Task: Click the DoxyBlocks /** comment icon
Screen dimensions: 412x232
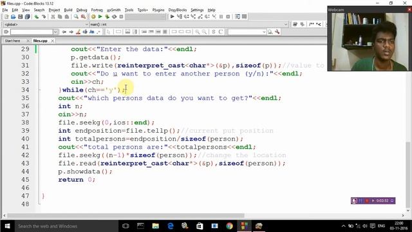Action: point(312,24)
